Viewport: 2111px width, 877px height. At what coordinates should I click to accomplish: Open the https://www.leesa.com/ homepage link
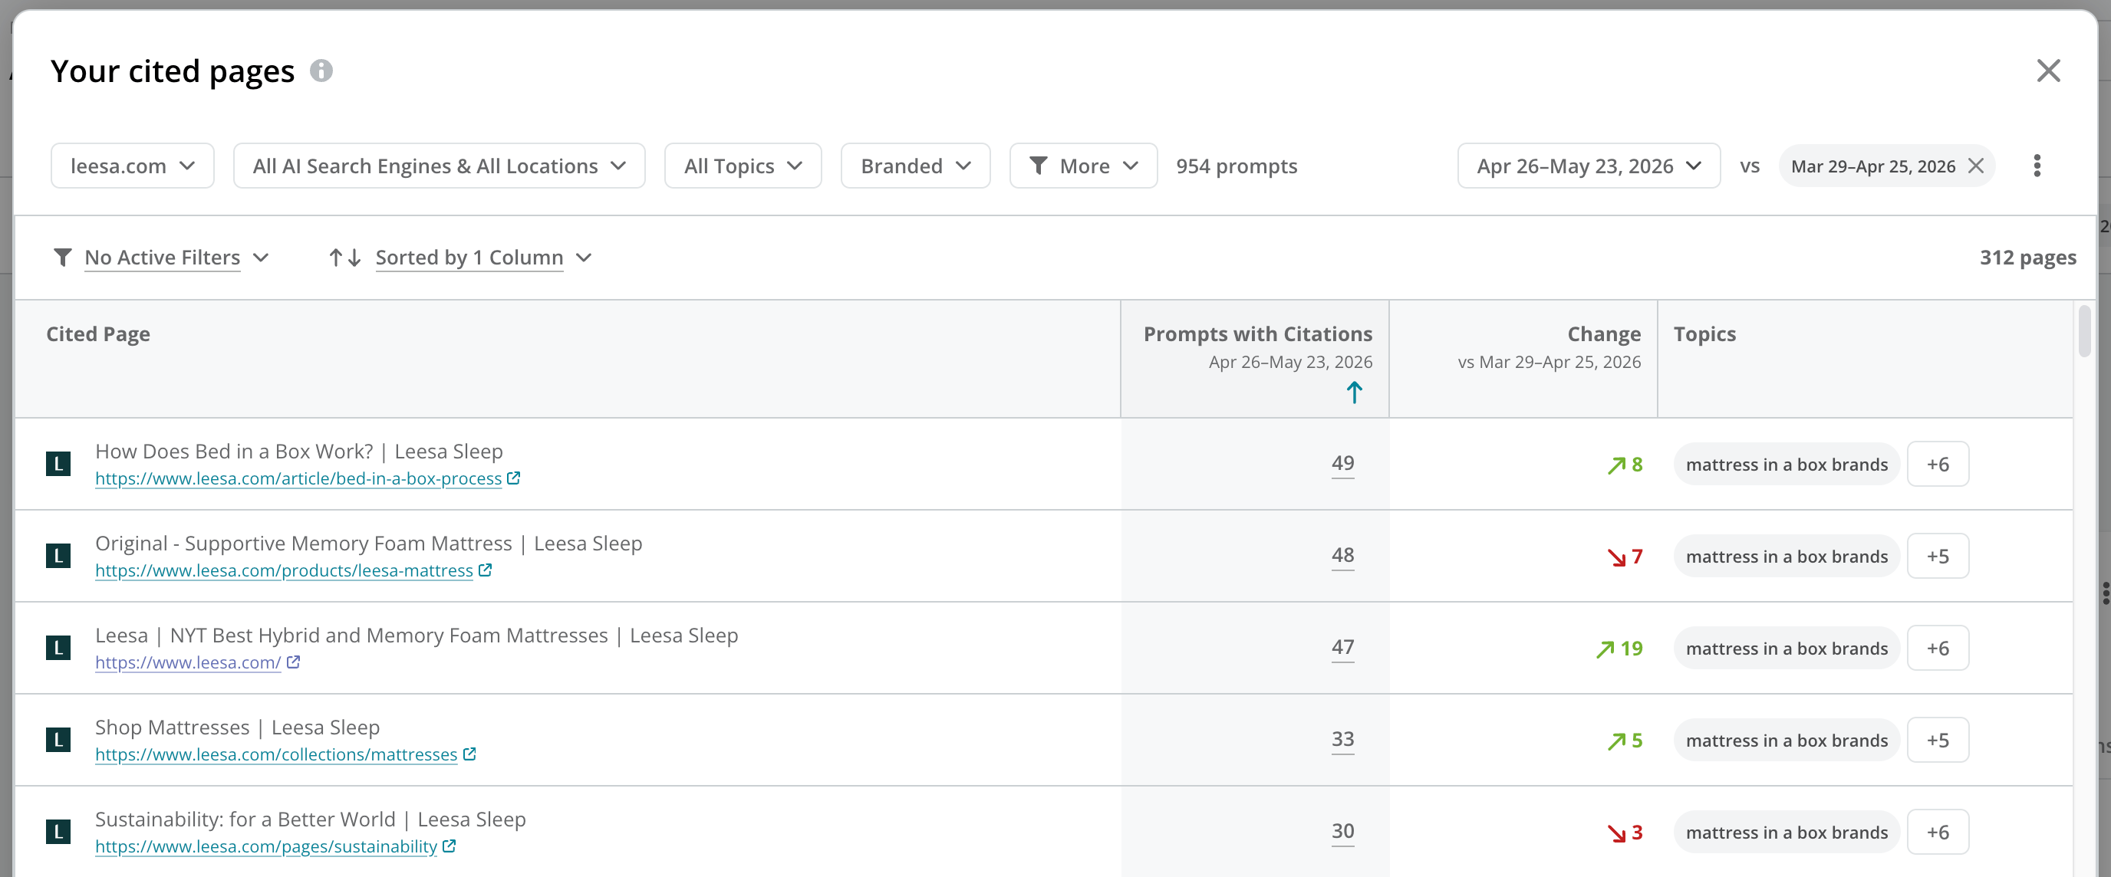pos(188,662)
